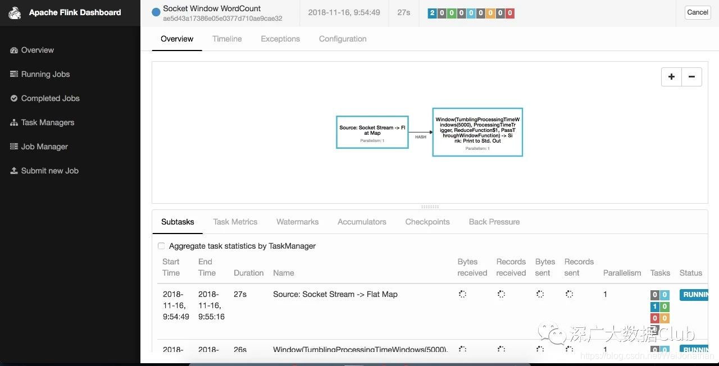Click the Bytes sent spinner in Source row
719x366 pixels.
coord(540,294)
